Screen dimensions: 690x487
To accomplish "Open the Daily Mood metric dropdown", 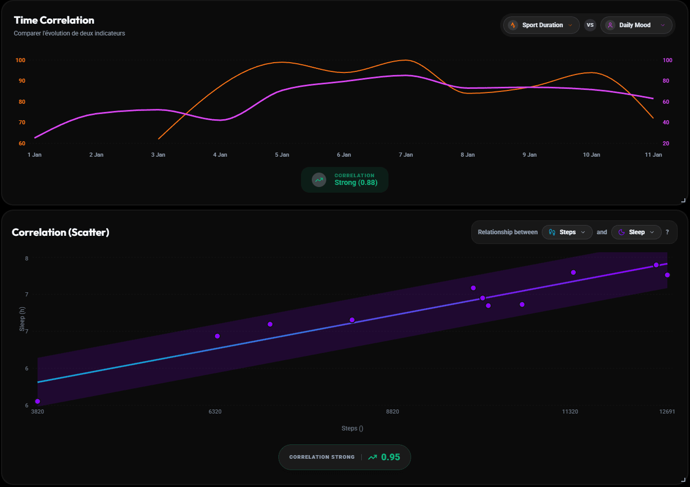I will click(x=636, y=25).
